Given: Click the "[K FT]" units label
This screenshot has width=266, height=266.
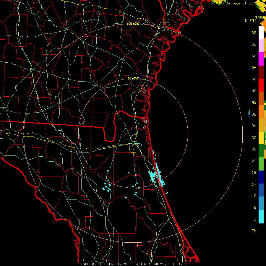Looking at the screenshot, I should coord(250,21).
